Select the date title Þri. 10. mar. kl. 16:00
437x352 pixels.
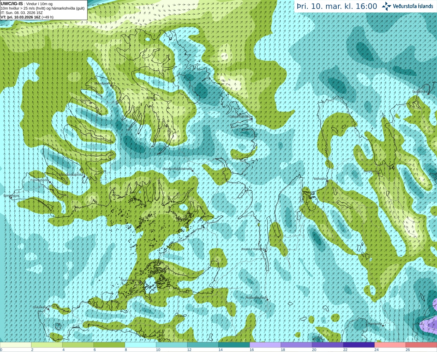coord(337,6)
